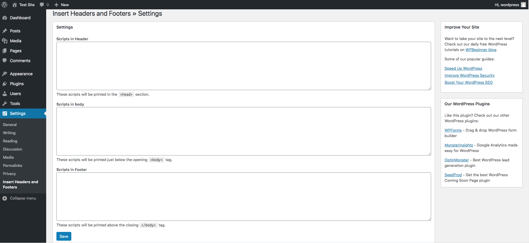
Task: Select Permalinks settings submenu
Action: 12,165
